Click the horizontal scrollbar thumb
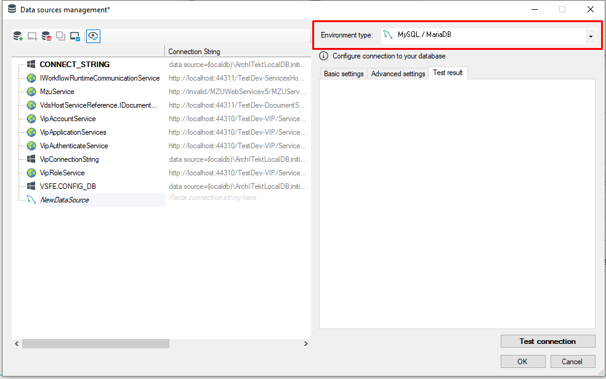The image size is (606, 379). [95, 343]
